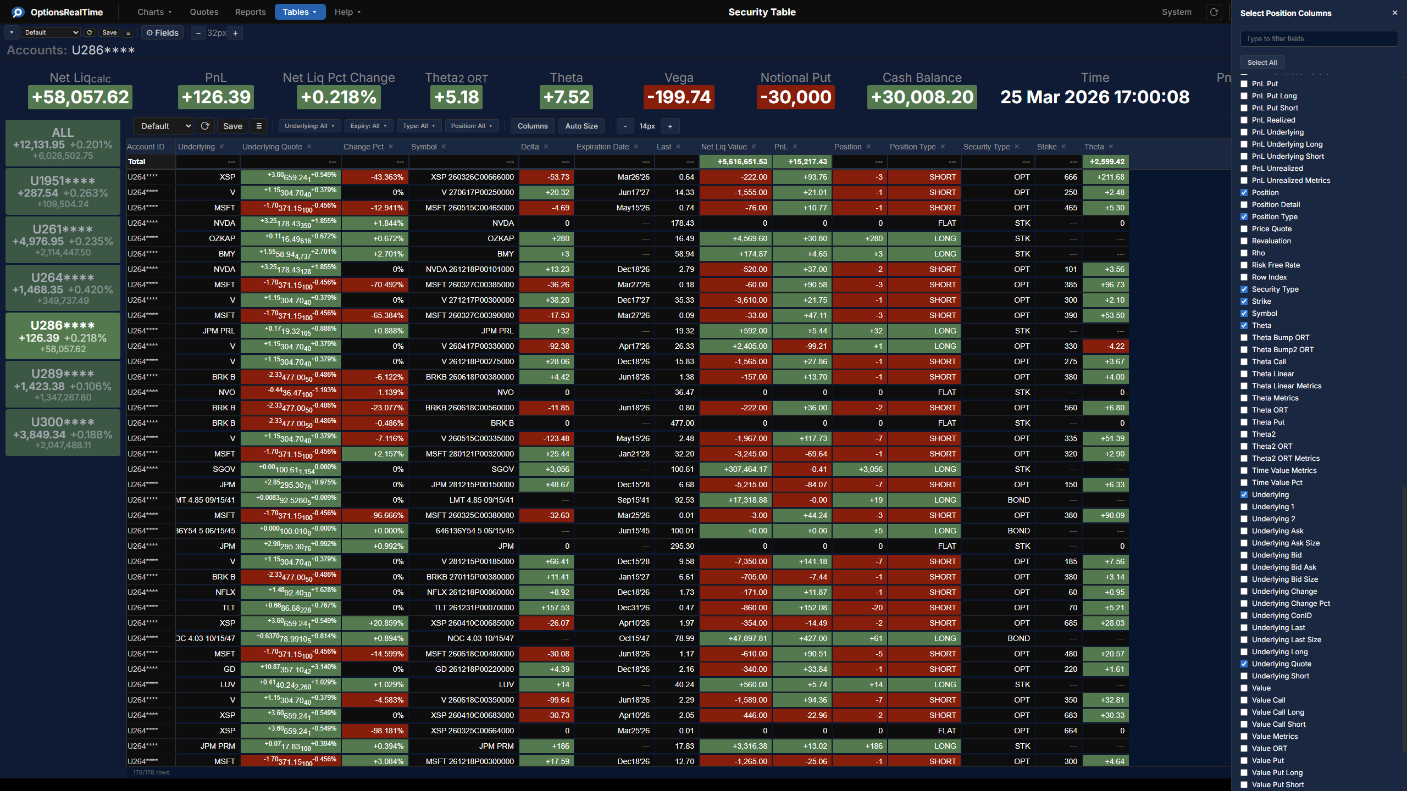This screenshot has height=791, width=1407.
Task: Open the Tables menu
Action: (300, 12)
